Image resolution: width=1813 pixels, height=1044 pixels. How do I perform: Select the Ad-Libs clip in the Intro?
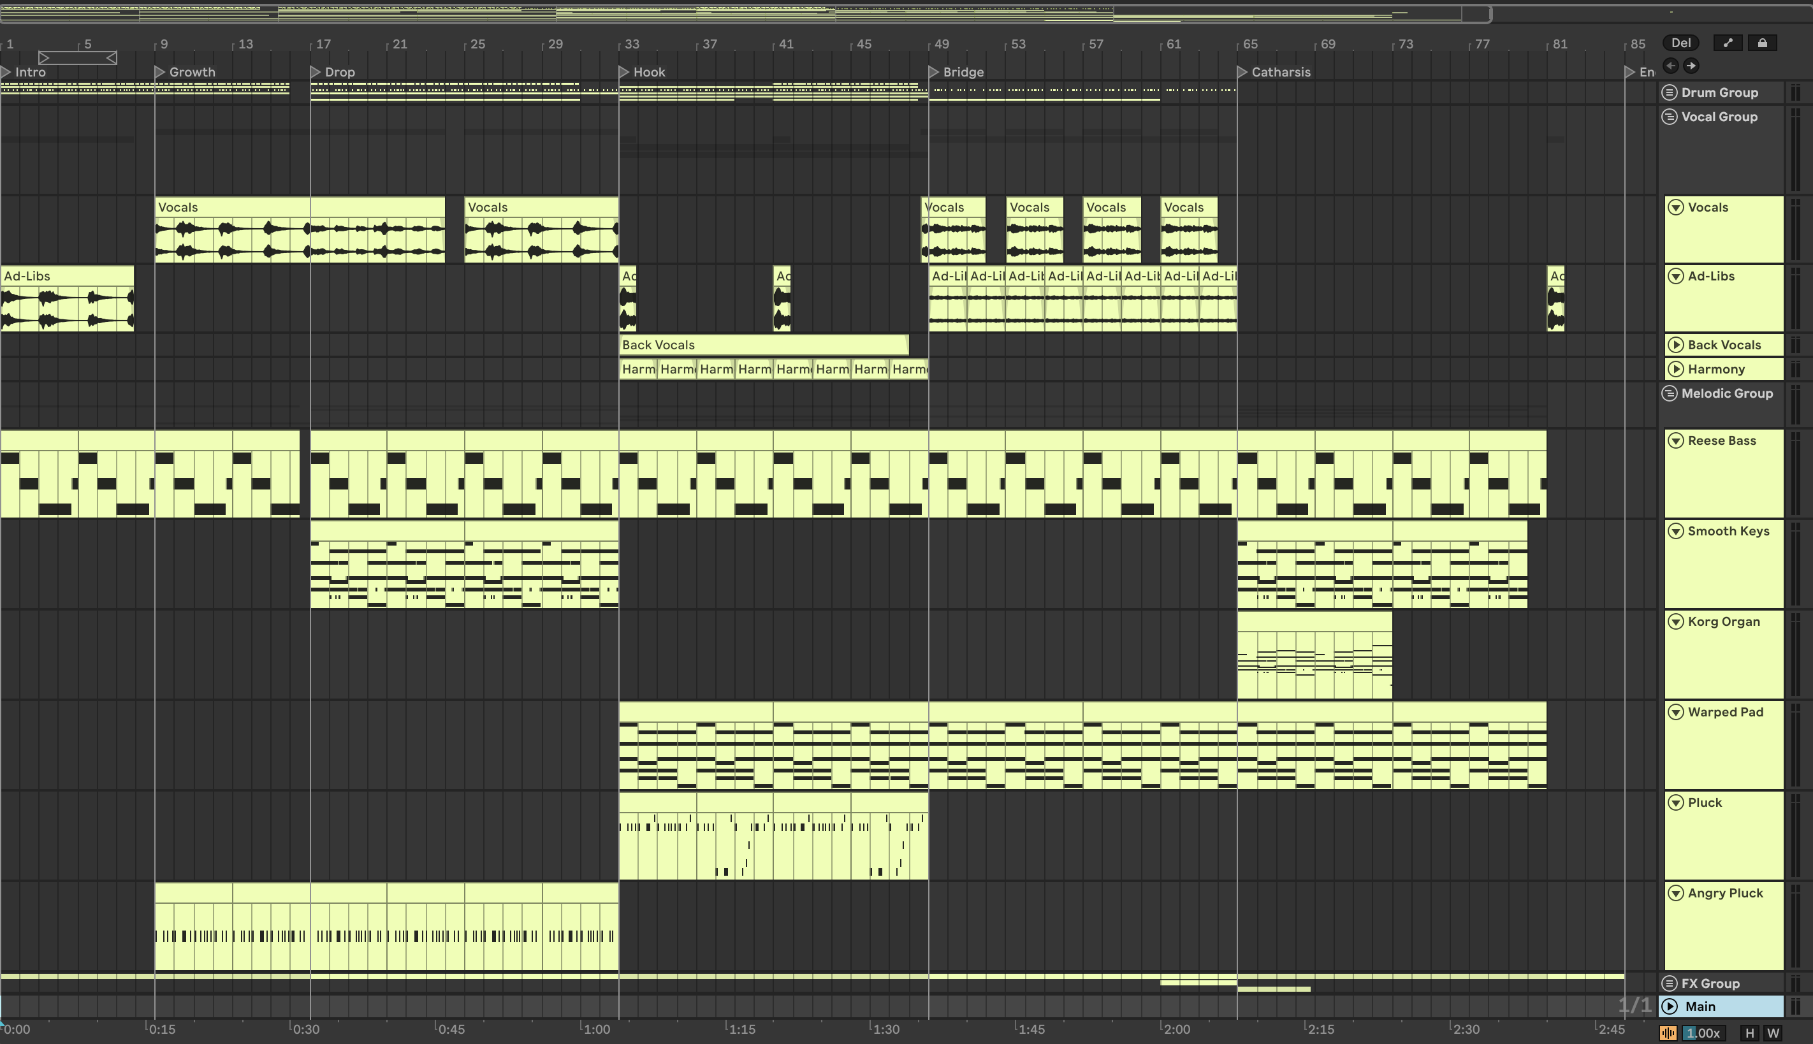pyautogui.click(x=68, y=299)
